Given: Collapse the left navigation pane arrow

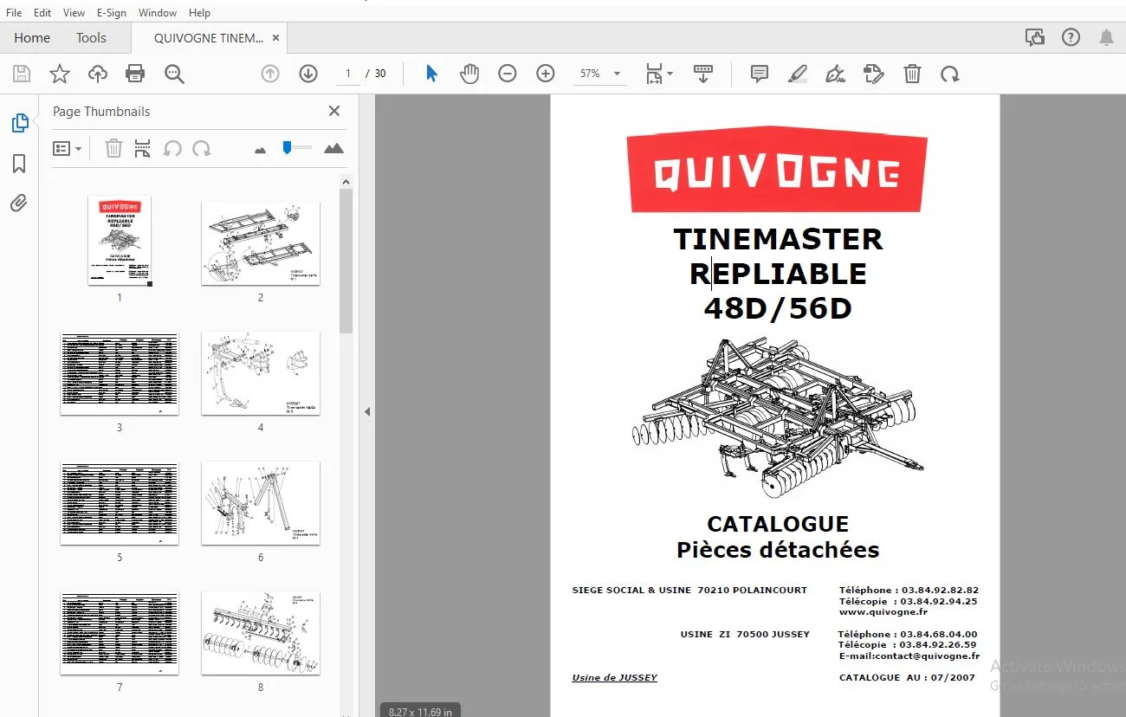Looking at the screenshot, I should (366, 412).
